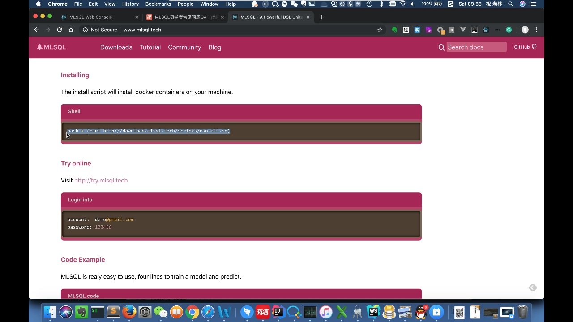Image resolution: width=573 pixels, height=322 pixels.
Task: Click the account demo@gmail.com line
Action: tap(101, 220)
